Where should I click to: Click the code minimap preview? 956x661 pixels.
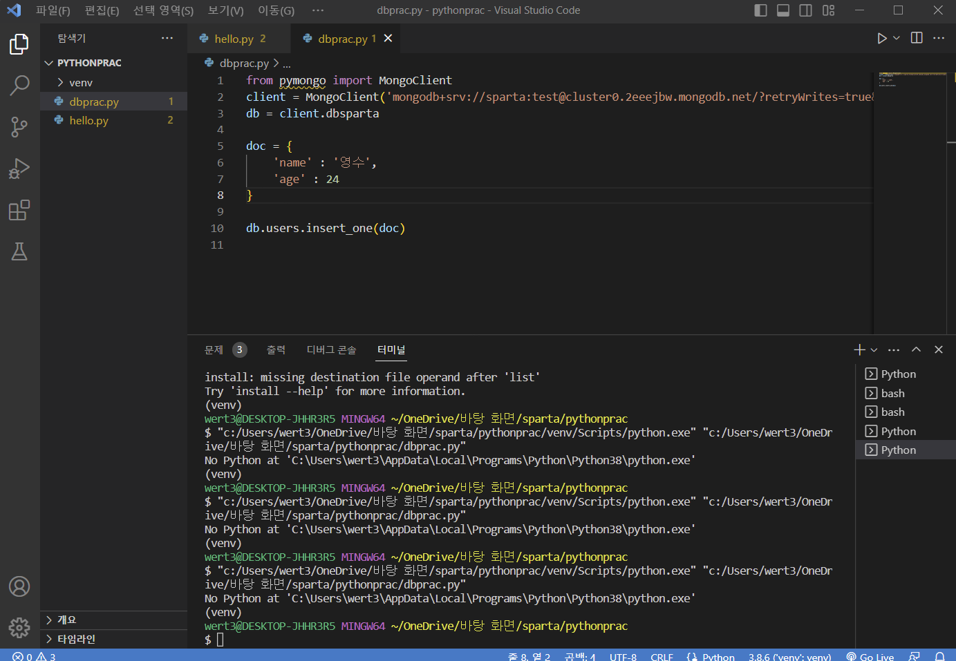tap(912, 79)
